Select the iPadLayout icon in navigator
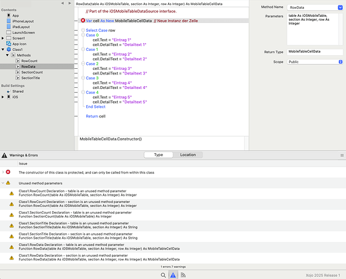Viewport: 346px width, 279px height. (x=8, y=27)
